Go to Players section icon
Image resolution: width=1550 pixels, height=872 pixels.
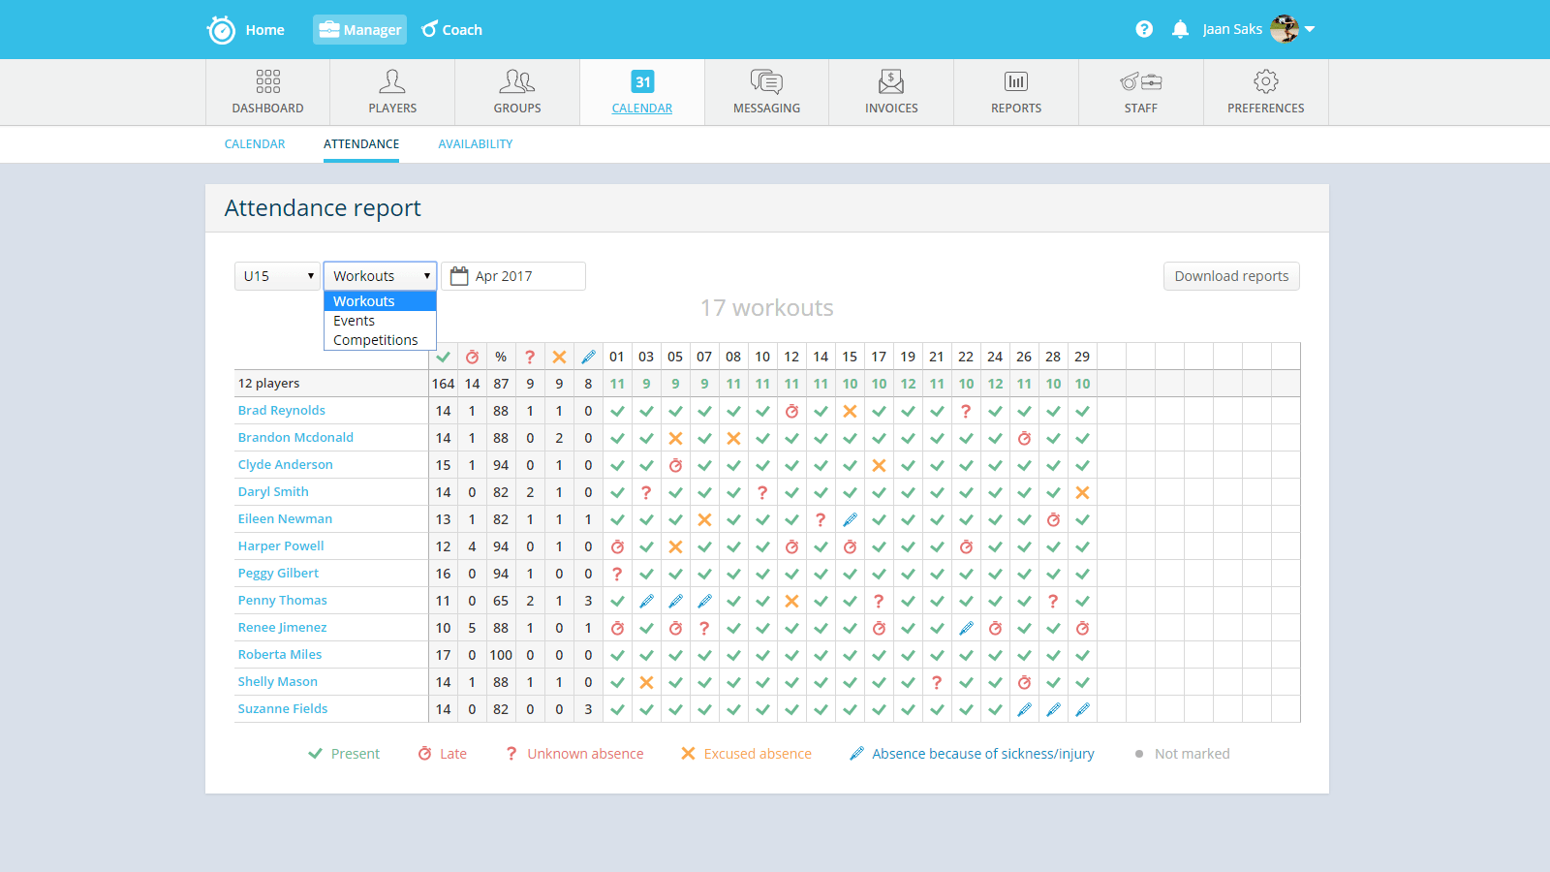392,81
